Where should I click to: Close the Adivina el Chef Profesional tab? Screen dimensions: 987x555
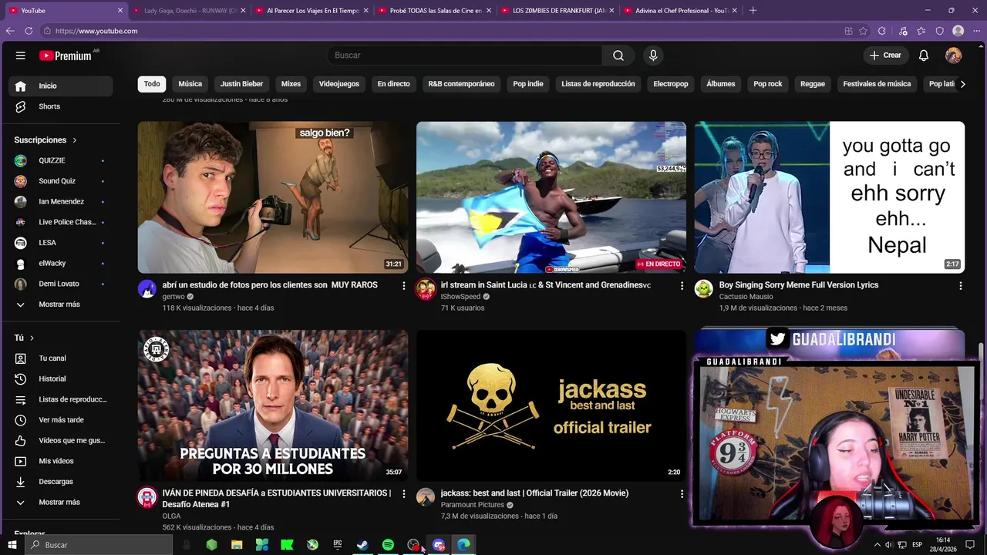(734, 11)
